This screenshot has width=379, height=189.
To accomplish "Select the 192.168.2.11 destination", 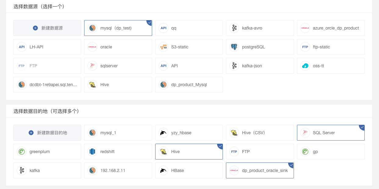I will pyautogui.click(x=118, y=170).
